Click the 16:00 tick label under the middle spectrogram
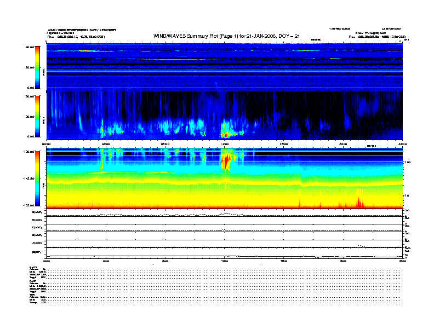The width and height of the screenshot is (434, 335). [x=284, y=144]
